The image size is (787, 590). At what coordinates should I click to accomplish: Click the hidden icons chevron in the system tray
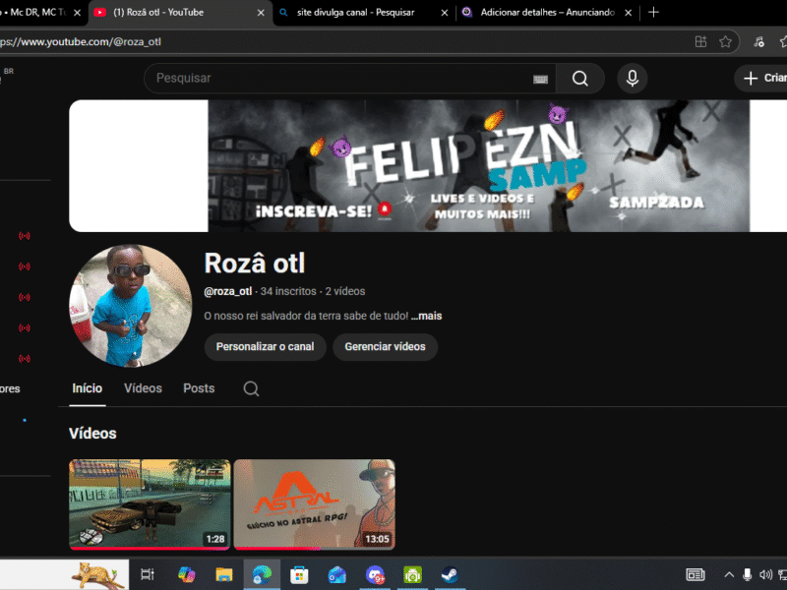[729, 574]
